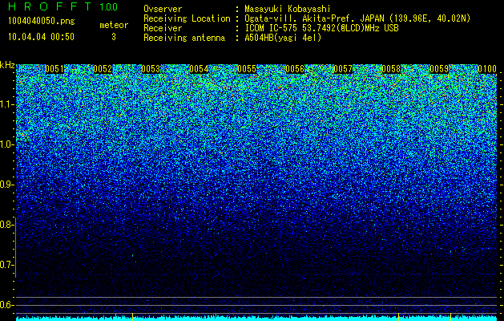This screenshot has height=321, width=504.
Task: Select the antenna value A504HB(yagi 4el)
Action: [283, 38]
